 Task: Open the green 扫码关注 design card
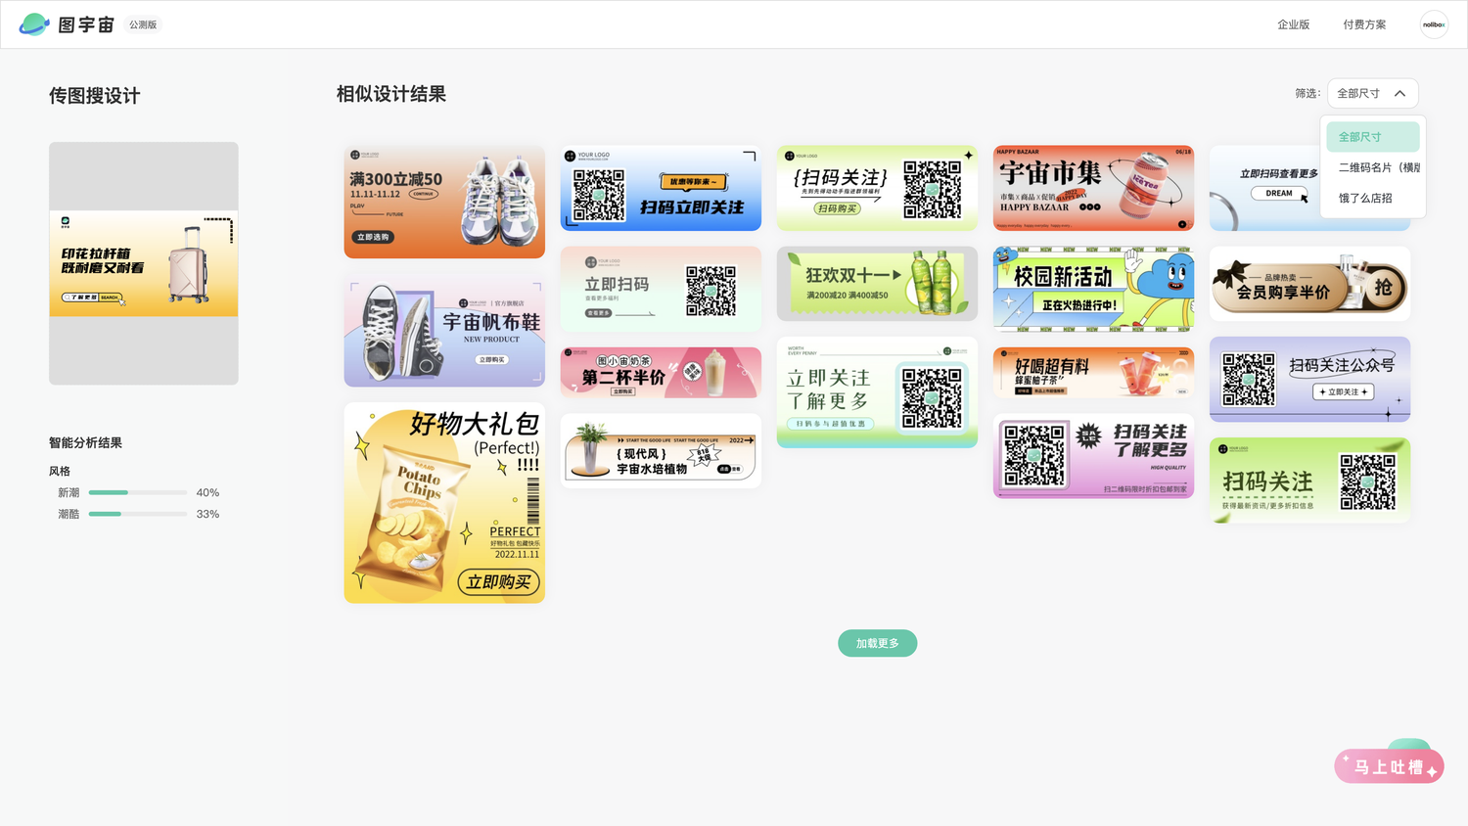tap(1309, 480)
